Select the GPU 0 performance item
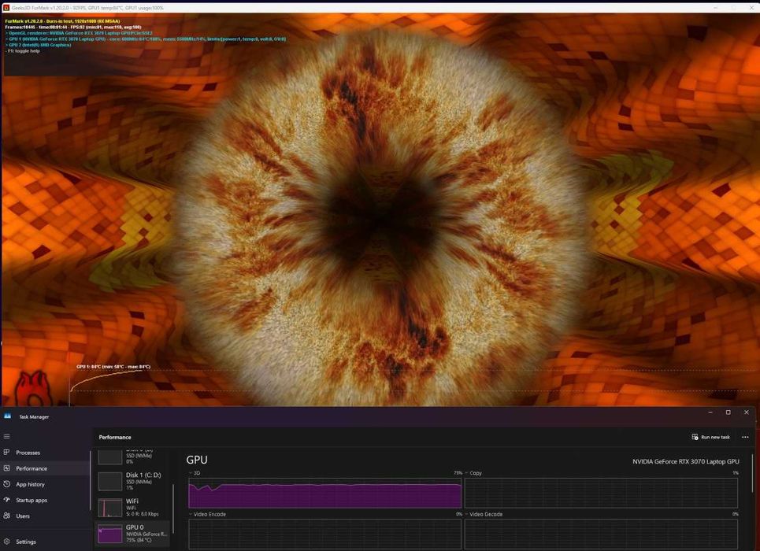 [132, 534]
